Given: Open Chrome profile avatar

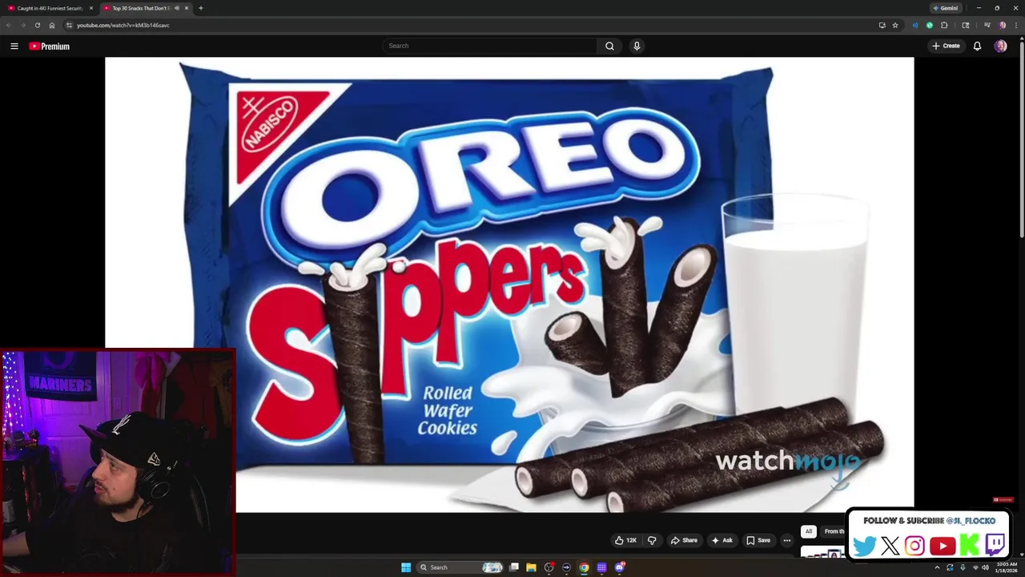Looking at the screenshot, I should (1002, 25).
